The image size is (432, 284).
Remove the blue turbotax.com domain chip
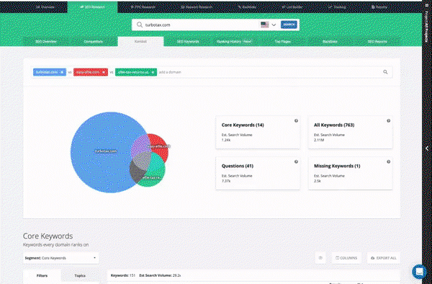click(62, 72)
